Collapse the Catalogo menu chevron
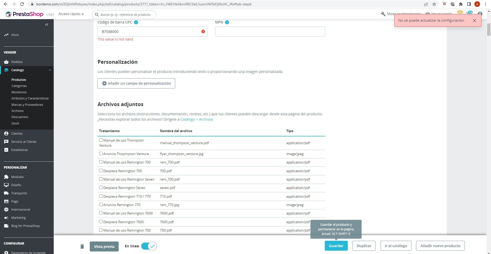The height and width of the screenshot is (254, 491). pyautogui.click(x=50, y=70)
